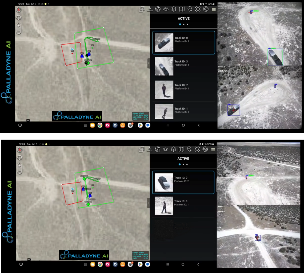This screenshot has height=273, width=304.
Task: Open layers icon in top screen toolbar
Action: click(x=174, y=9)
